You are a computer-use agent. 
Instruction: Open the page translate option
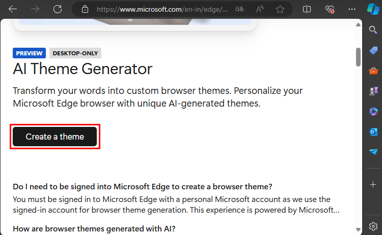coord(239,9)
